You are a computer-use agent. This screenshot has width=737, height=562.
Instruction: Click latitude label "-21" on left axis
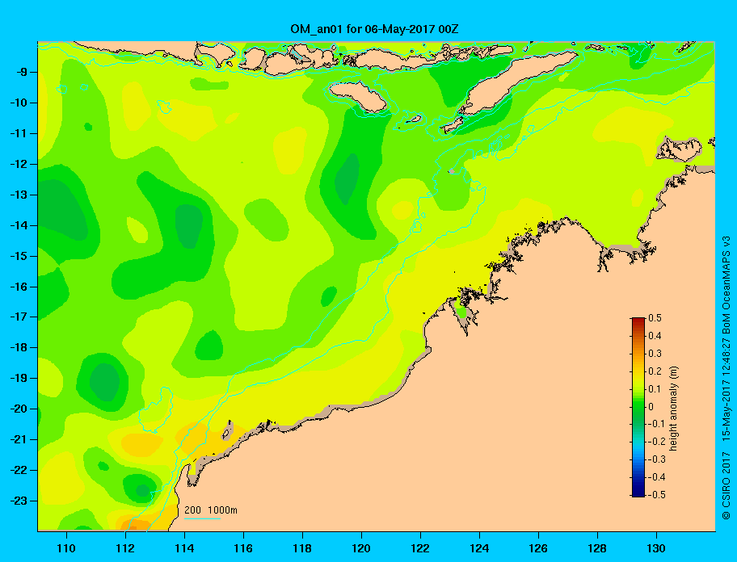[x=19, y=440]
